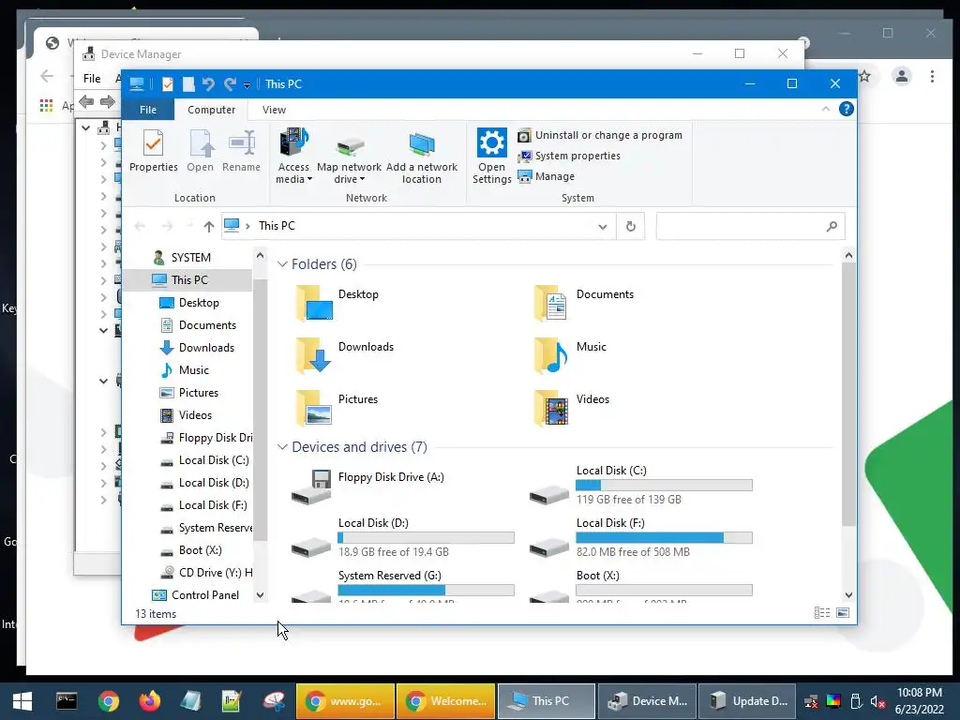Open Chrome three-dot menu
The height and width of the screenshot is (720, 960).
[932, 77]
